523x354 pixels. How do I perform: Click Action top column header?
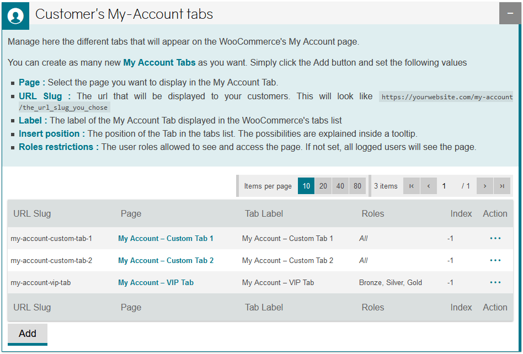click(x=495, y=213)
